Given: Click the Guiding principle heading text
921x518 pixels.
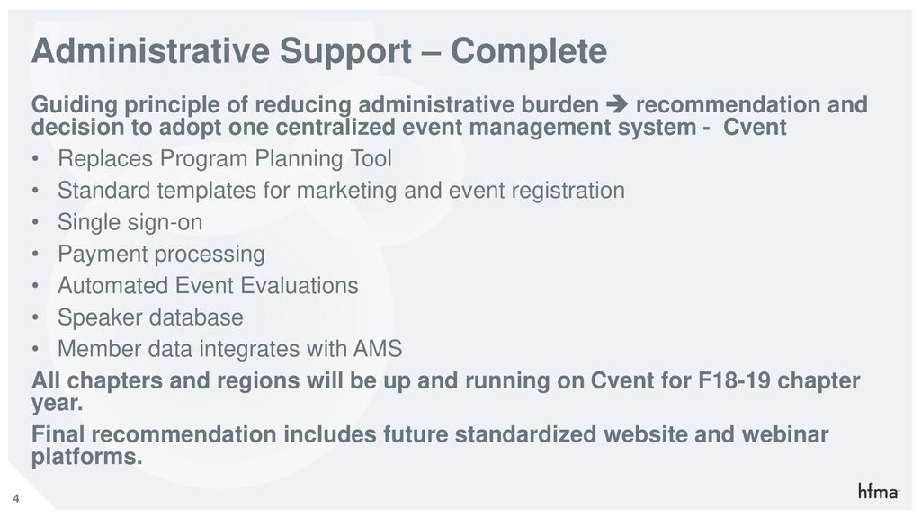Looking at the screenshot, I should click(x=450, y=116).
